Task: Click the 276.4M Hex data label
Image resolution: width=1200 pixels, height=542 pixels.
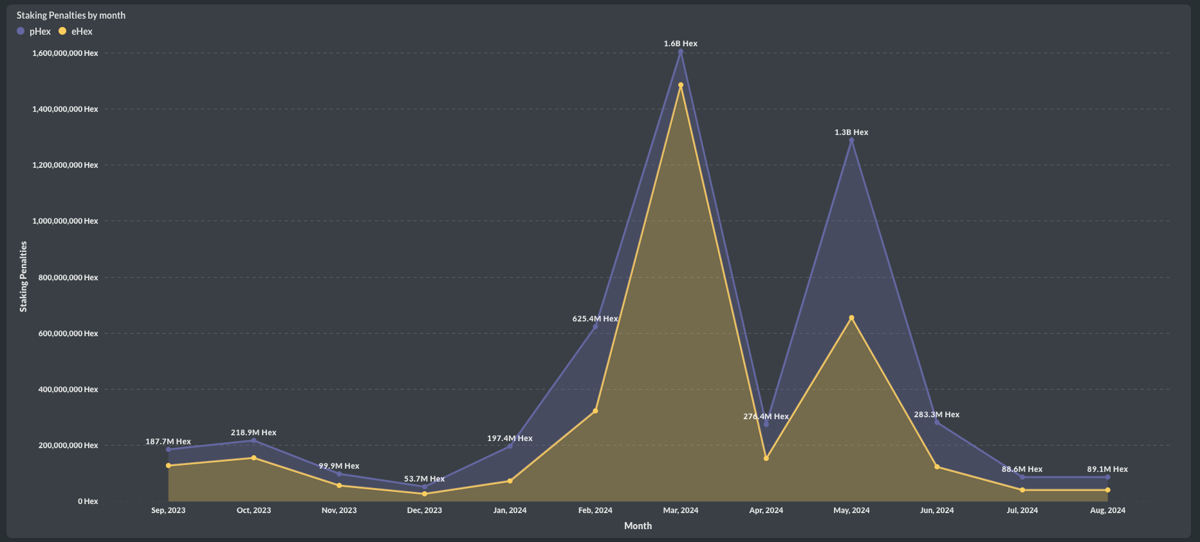Action: [x=766, y=417]
